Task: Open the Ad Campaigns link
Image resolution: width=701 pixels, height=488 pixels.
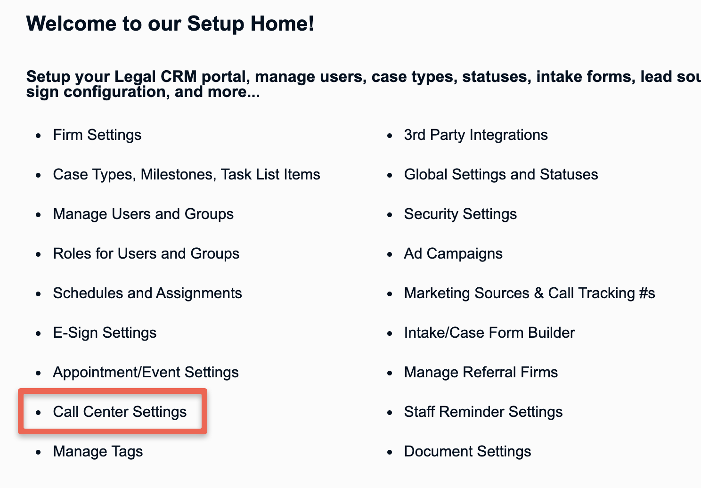Action: pyautogui.click(x=453, y=254)
